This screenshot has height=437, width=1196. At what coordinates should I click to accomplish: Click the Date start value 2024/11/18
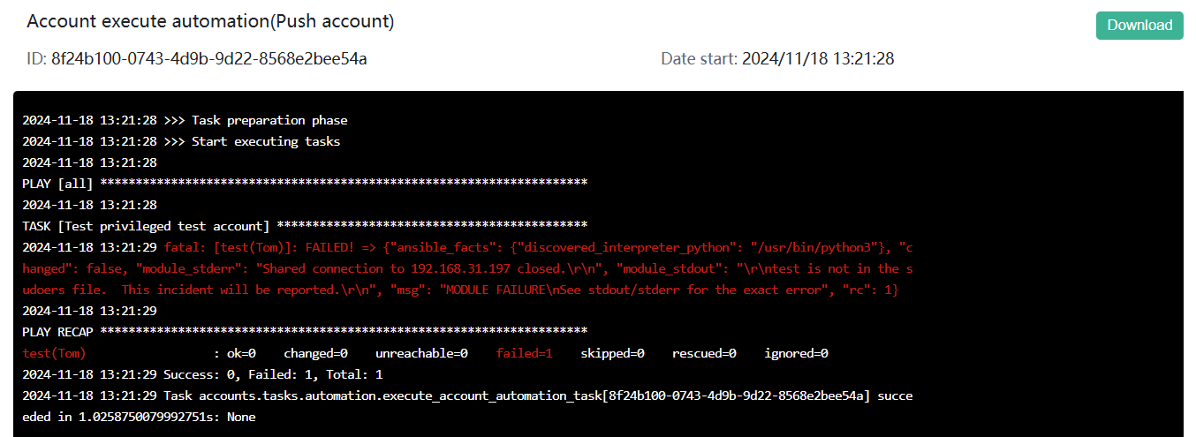coord(818,59)
